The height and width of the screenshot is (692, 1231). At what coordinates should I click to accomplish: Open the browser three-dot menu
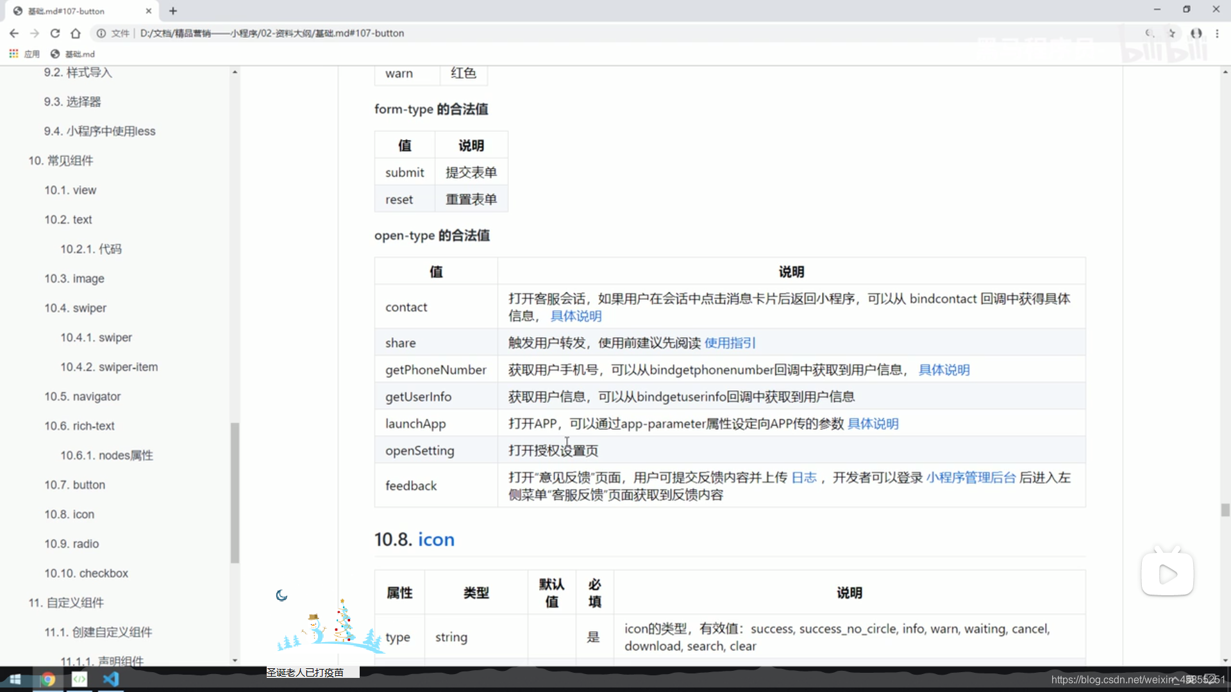pos(1217,33)
